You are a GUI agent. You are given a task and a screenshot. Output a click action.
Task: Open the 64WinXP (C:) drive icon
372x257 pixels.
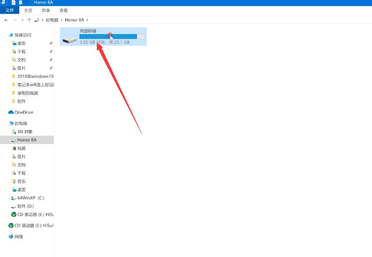(14, 198)
